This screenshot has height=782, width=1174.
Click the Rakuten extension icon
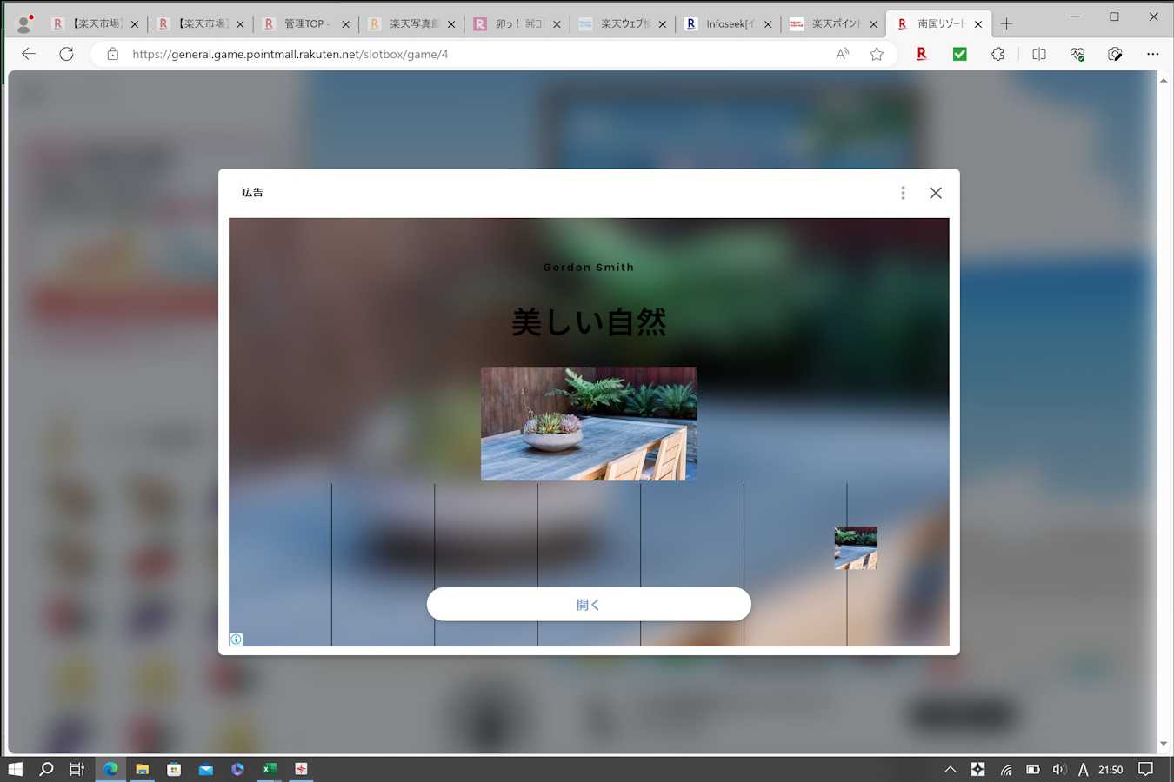[921, 54]
